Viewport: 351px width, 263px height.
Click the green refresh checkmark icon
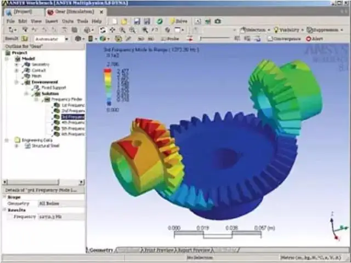[160, 21]
